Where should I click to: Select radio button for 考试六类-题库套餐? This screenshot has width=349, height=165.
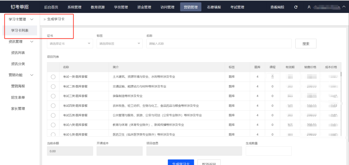[53, 125]
